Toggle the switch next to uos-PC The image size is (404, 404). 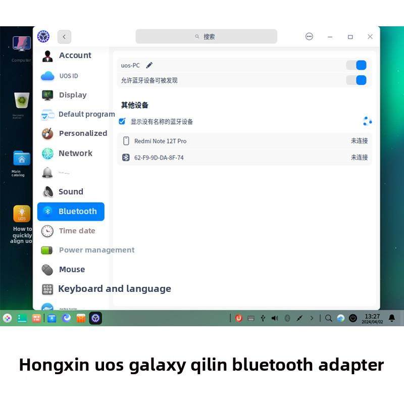(357, 65)
